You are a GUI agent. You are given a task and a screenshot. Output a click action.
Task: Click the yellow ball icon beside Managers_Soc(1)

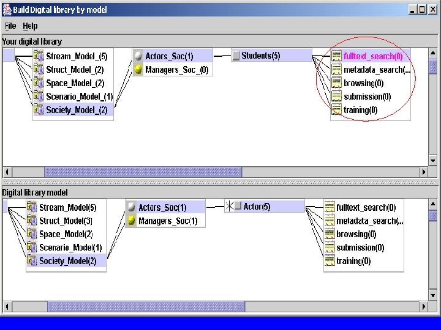click(x=131, y=221)
